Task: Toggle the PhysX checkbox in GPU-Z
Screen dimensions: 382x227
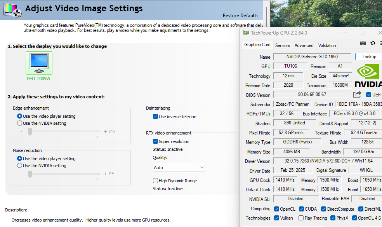Action: 333,218
